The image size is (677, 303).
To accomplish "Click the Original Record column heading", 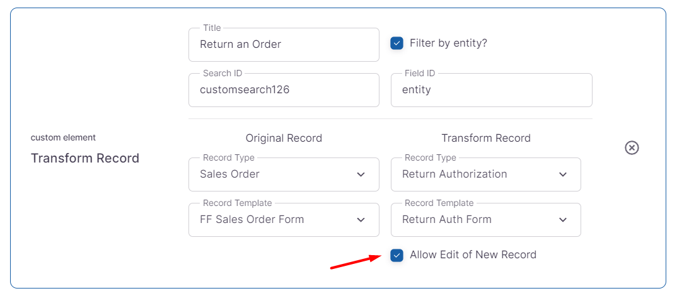I will click(x=284, y=138).
